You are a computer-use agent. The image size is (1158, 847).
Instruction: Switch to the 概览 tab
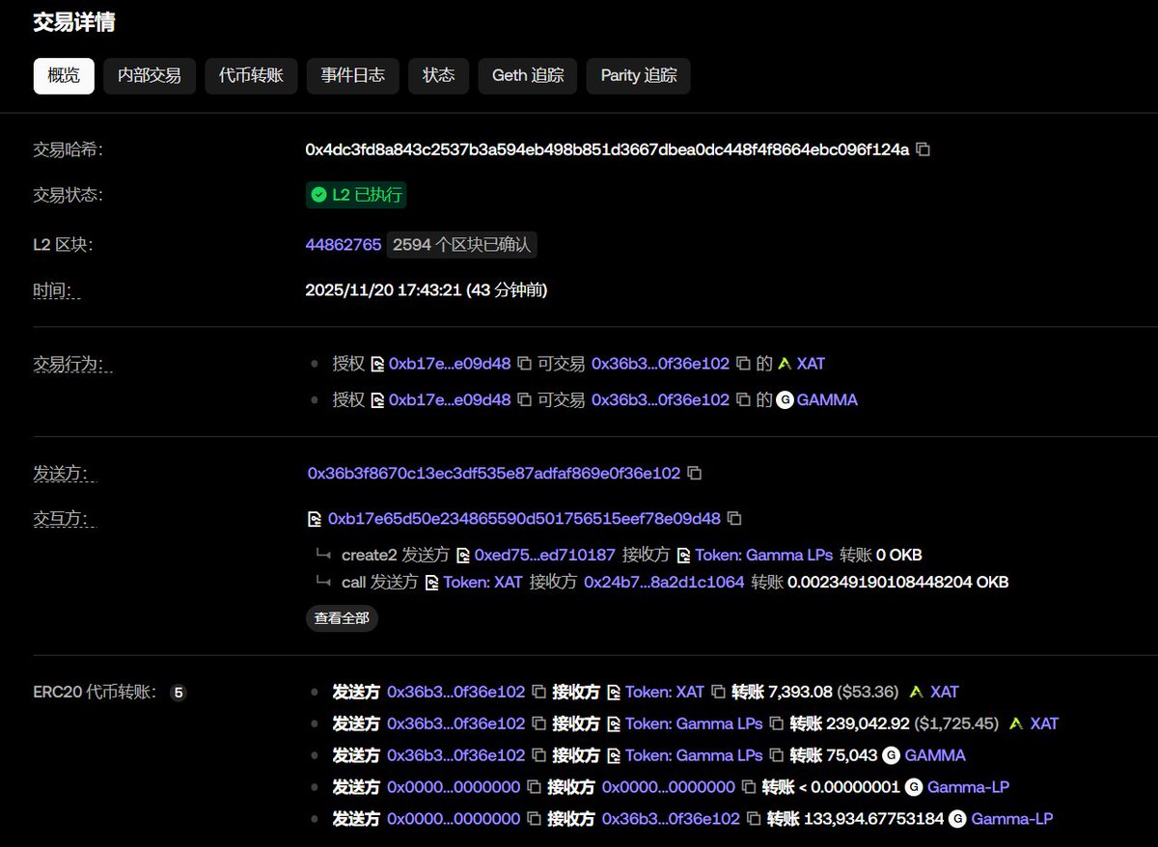(x=64, y=75)
